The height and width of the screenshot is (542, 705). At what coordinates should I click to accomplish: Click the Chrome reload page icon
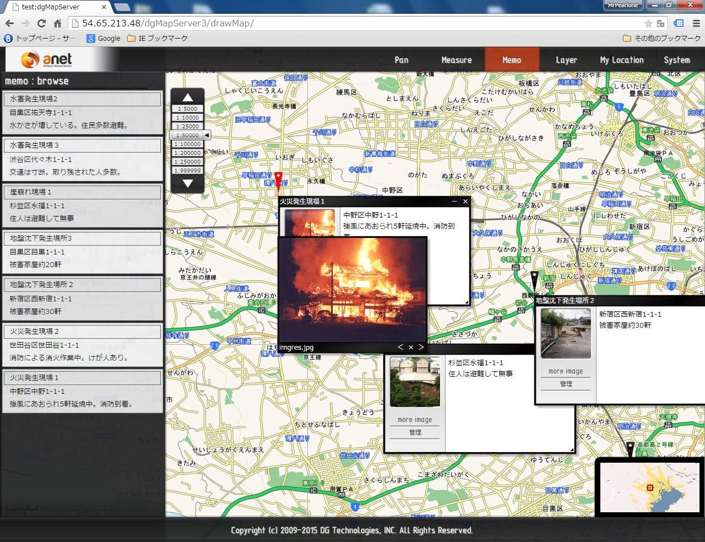tap(41, 23)
